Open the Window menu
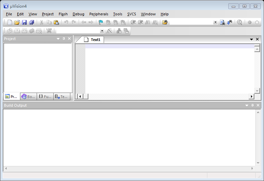The height and width of the screenshot is (181, 264). [x=148, y=14]
